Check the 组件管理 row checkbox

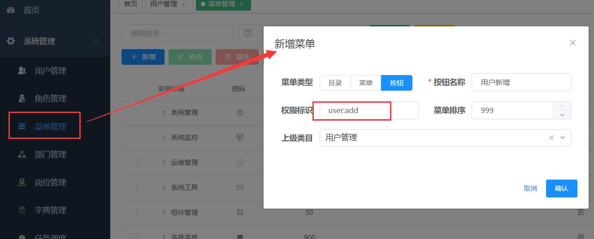point(133,213)
